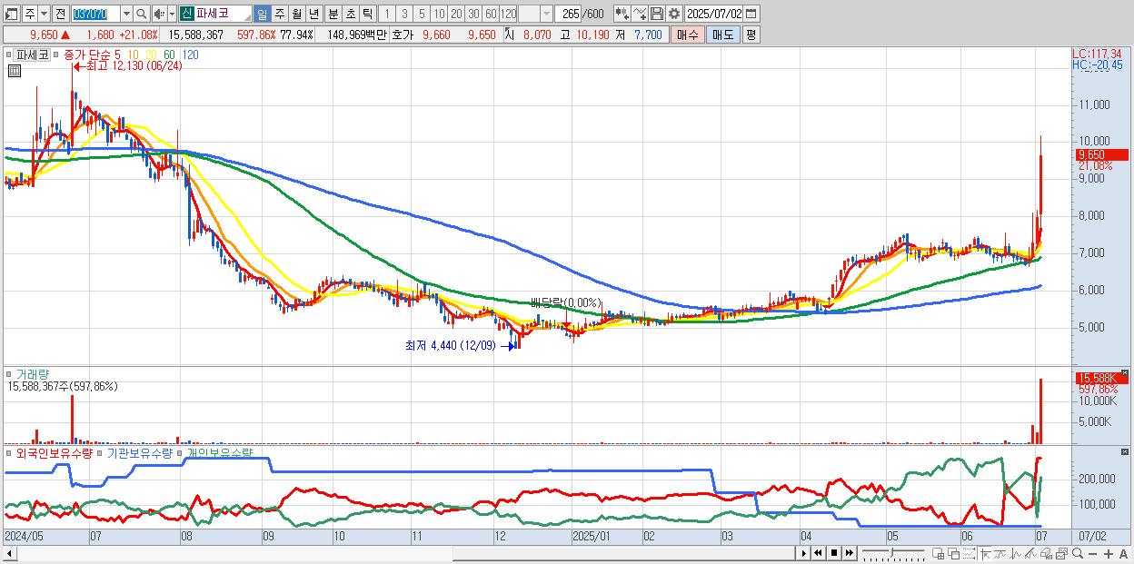This screenshot has width=1134, height=564.
Task: Click the data table grid icon in chart
Action: pyautogui.click(x=14, y=69)
